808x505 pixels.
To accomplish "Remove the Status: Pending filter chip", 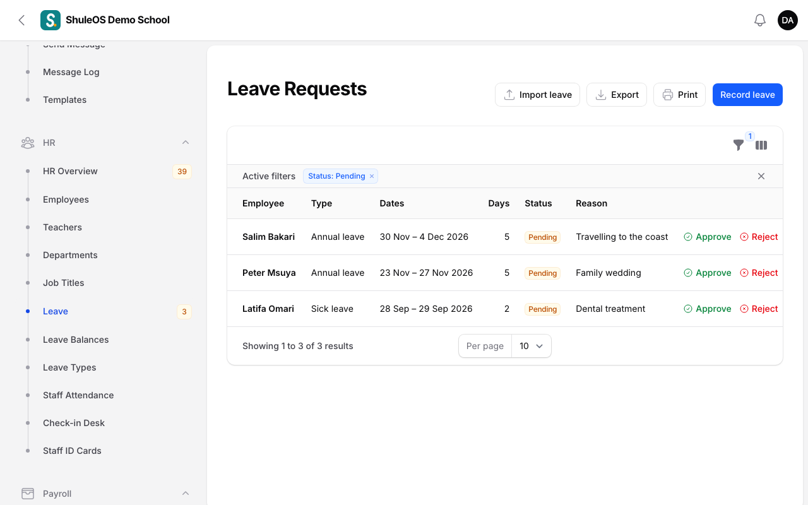I will (x=372, y=176).
